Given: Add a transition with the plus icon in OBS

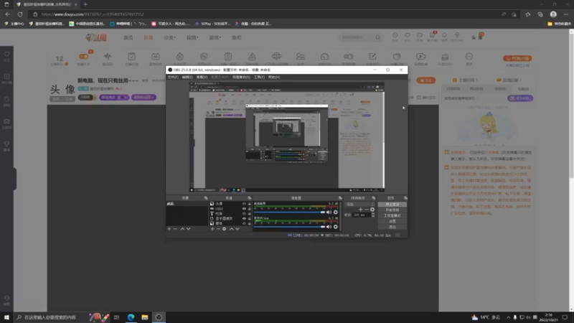Looking at the screenshot, I should pyautogui.click(x=361, y=210).
